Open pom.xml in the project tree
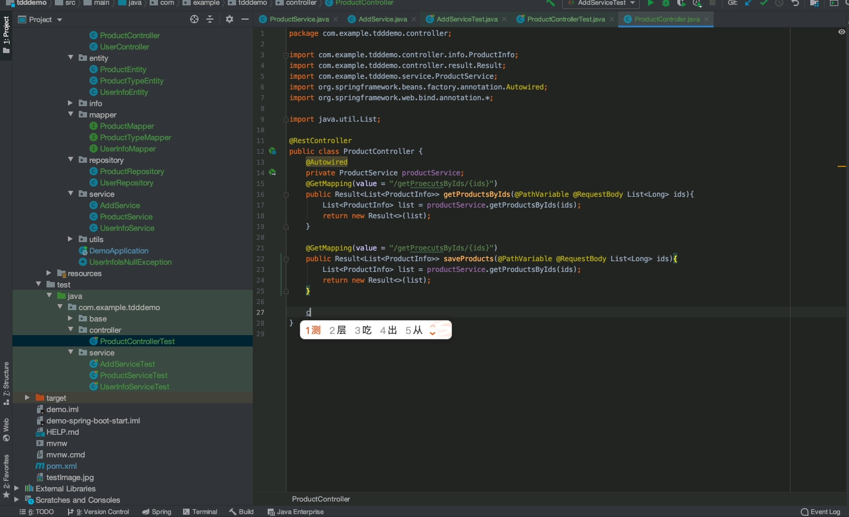 point(61,466)
